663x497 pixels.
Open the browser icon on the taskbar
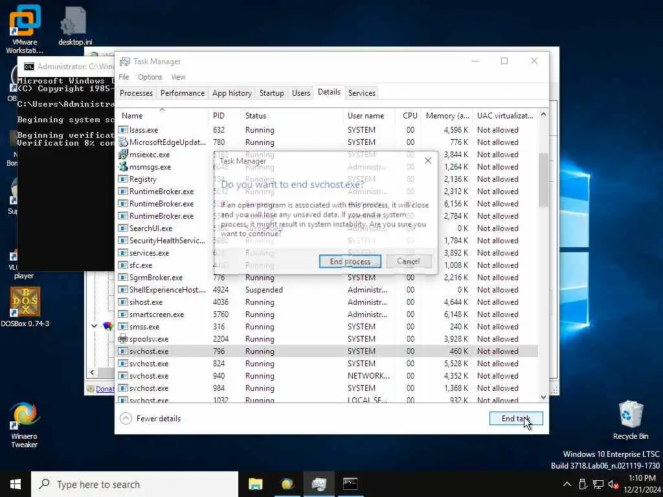[287, 484]
